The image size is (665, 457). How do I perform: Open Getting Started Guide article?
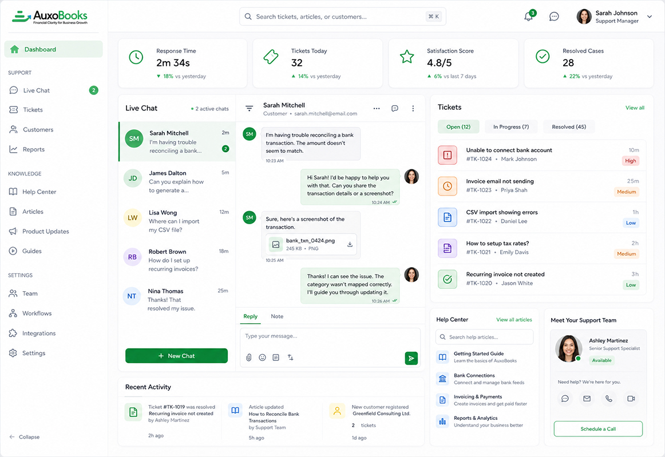coord(484,357)
